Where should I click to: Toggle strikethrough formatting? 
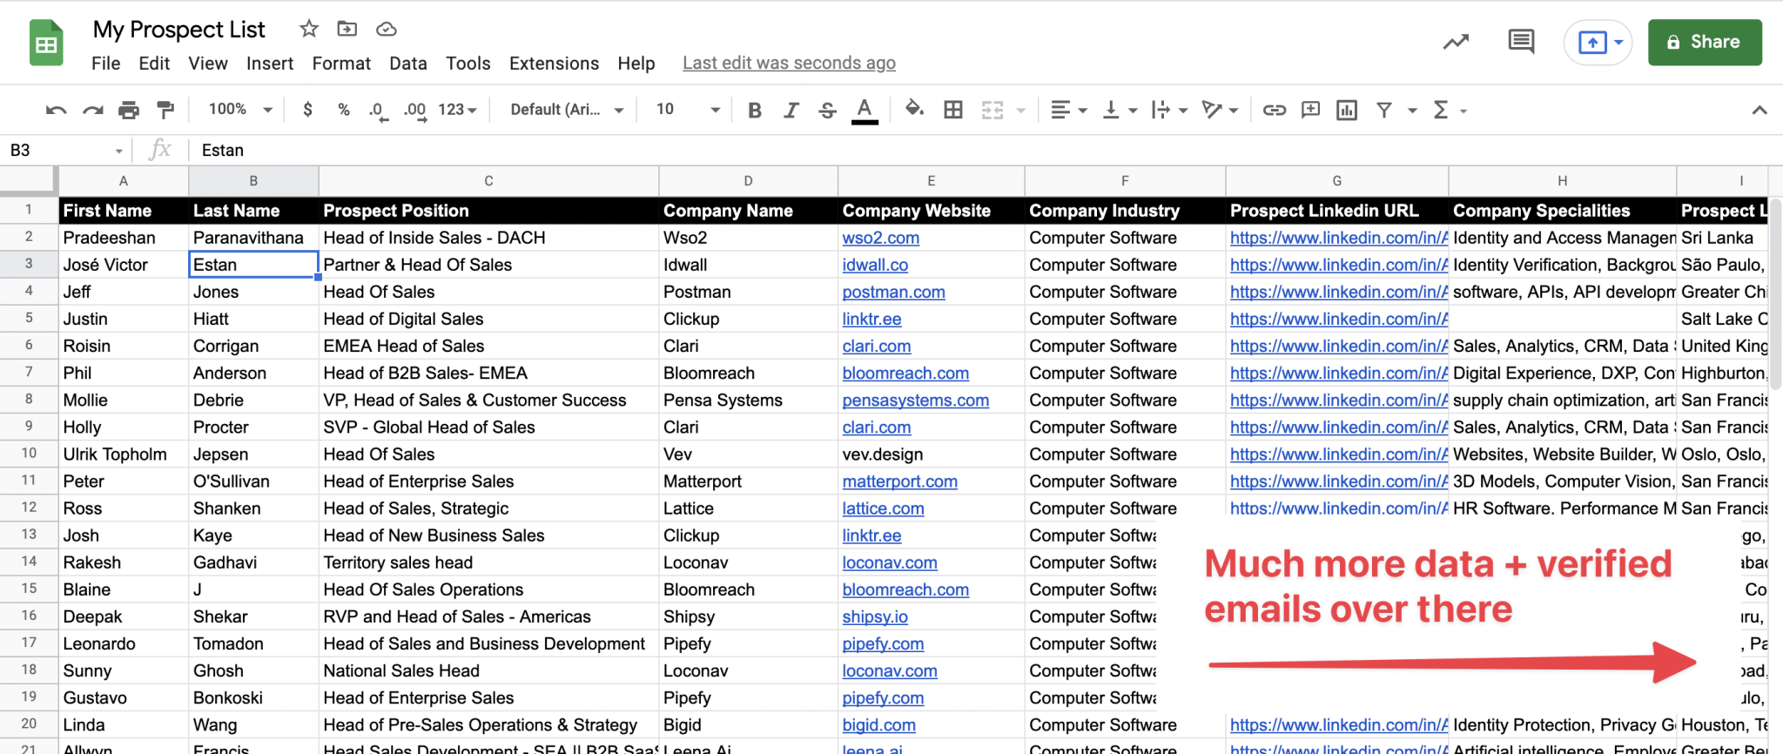pyautogui.click(x=828, y=110)
